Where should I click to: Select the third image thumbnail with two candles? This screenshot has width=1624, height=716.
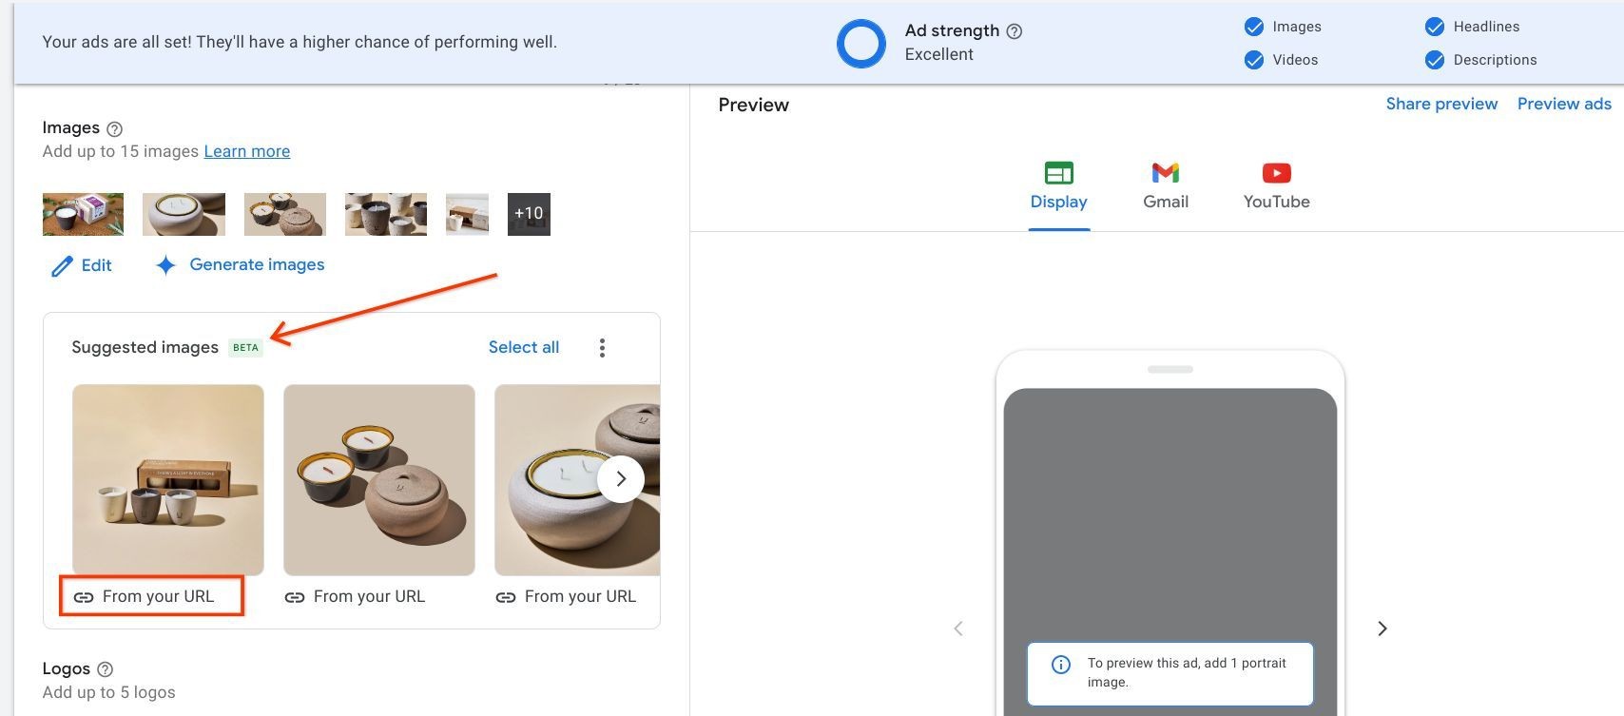tap(285, 215)
